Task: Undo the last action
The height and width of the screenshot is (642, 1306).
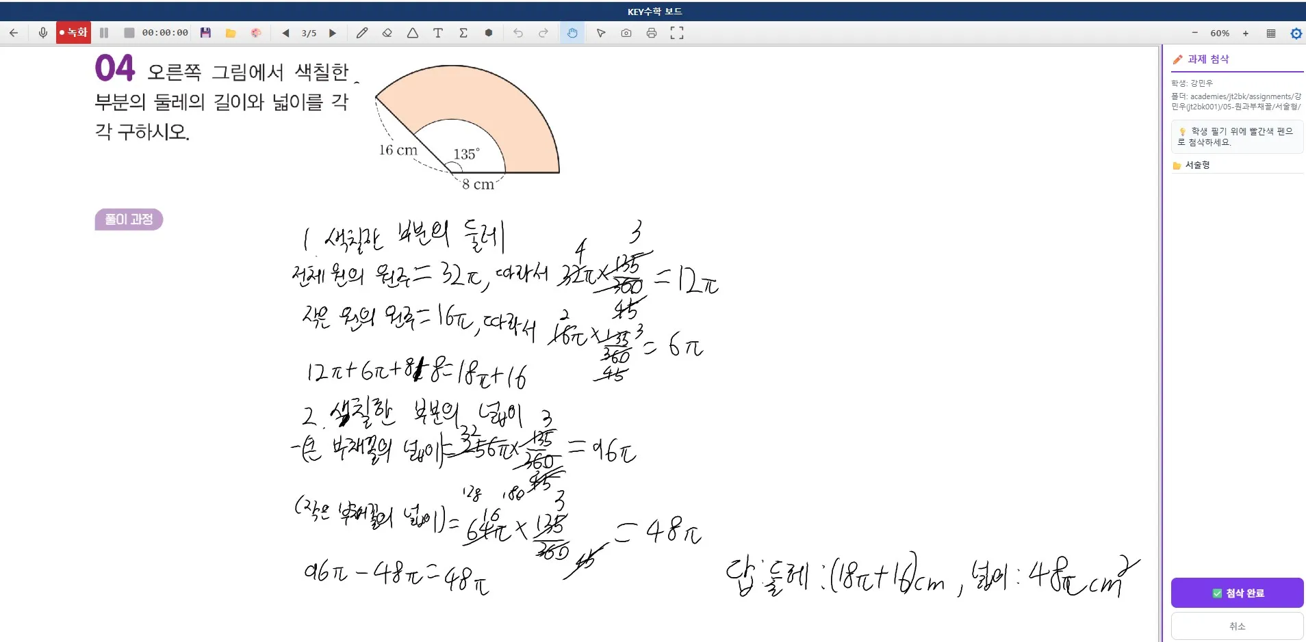Action: click(518, 33)
